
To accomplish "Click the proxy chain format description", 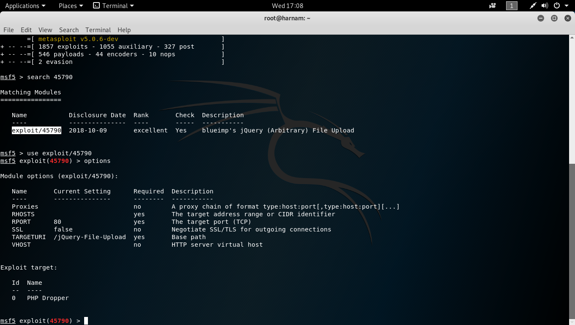I will coord(286,207).
